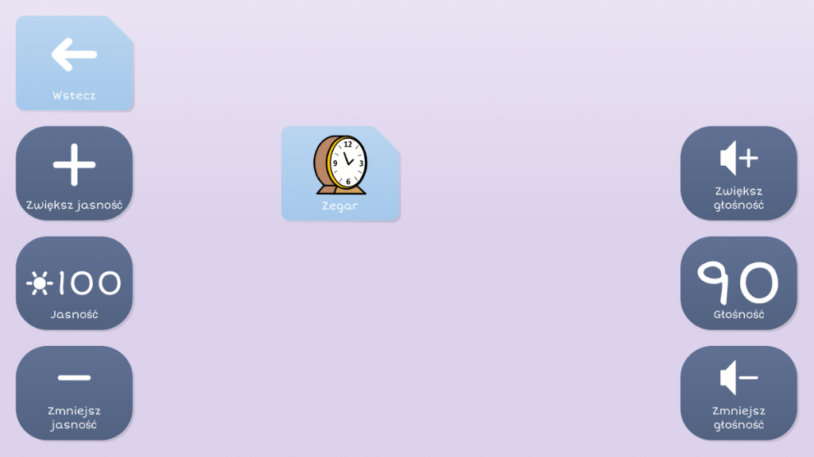Tap the Wstecz navigation tile
The image size is (814, 457).
tap(74, 63)
